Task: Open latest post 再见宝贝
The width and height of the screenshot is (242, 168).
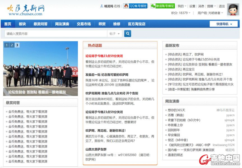Action: click(189, 69)
